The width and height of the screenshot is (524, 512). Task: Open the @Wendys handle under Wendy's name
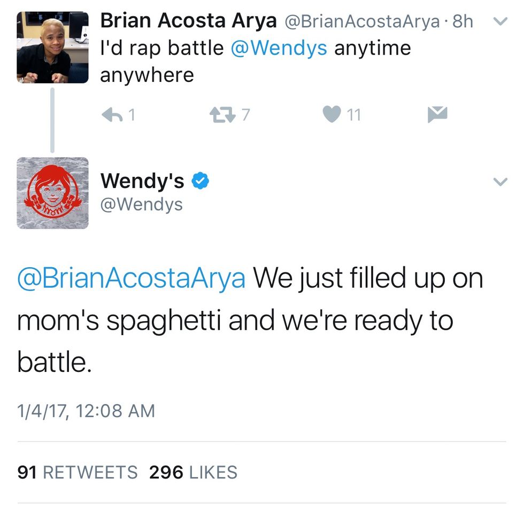coord(141,204)
